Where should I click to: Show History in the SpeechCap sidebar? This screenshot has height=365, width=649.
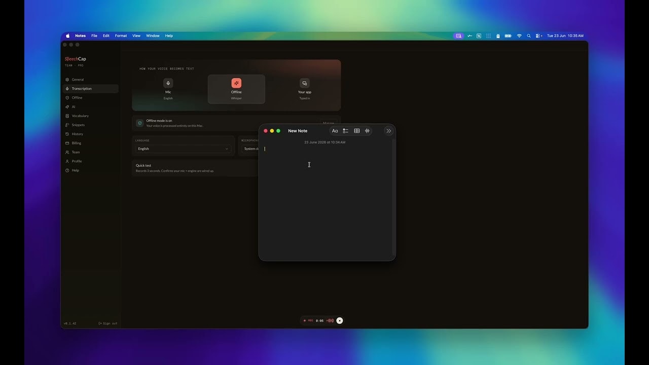[90, 134]
